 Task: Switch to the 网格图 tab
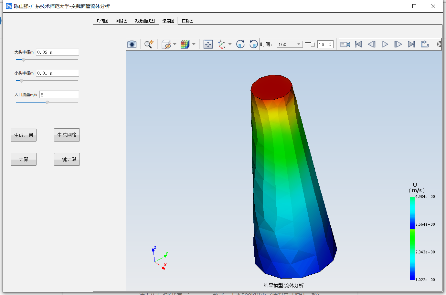click(x=122, y=21)
